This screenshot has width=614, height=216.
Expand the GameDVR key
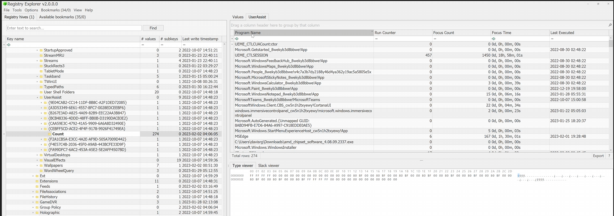click(33, 202)
